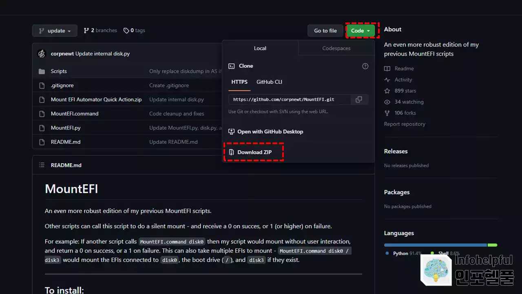
Task: Click the .gitignore file icon
Action: point(42,86)
